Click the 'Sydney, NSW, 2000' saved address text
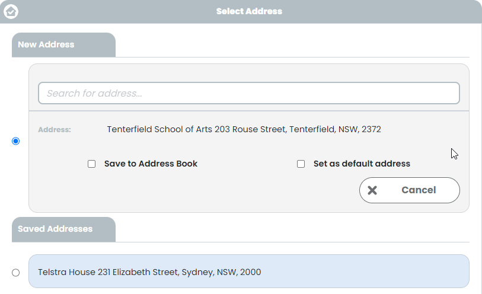 pyautogui.click(x=221, y=272)
